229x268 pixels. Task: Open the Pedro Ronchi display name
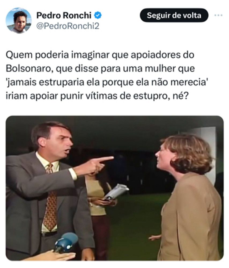point(64,15)
